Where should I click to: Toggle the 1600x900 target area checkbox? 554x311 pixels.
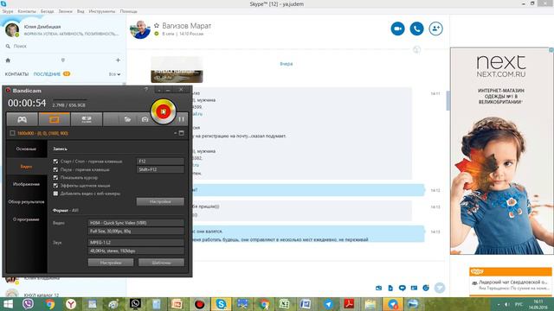(12, 133)
